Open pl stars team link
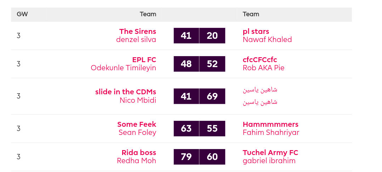The image size is (382, 172). tap(256, 31)
